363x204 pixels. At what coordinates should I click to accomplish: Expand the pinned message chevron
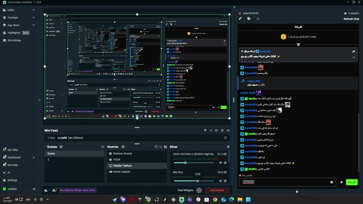[354, 58]
